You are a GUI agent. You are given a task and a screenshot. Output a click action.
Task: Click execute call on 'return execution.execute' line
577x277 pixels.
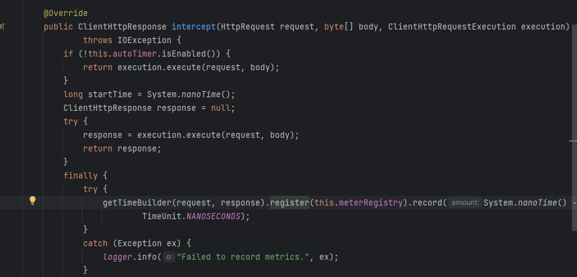pyautogui.click(x=184, y=68)
